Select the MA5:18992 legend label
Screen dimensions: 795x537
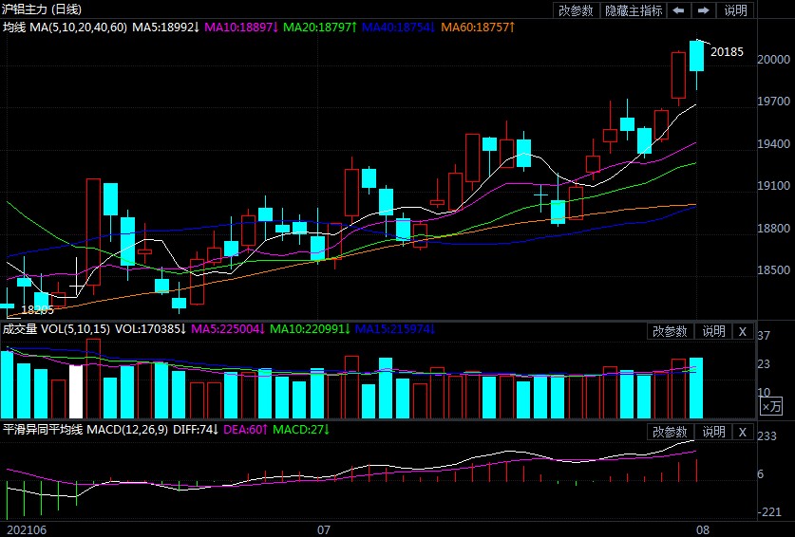pos(165,28)
